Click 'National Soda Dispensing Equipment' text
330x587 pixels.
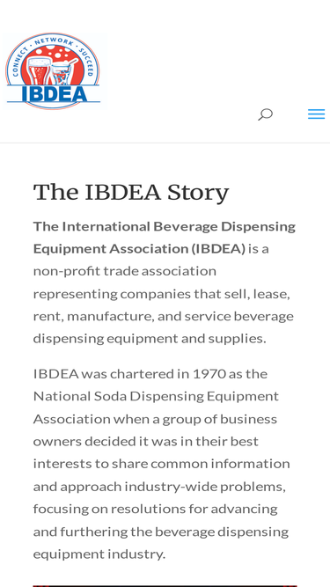pos(156,396)
